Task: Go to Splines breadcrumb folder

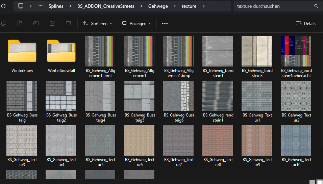Action: point(56,6)
